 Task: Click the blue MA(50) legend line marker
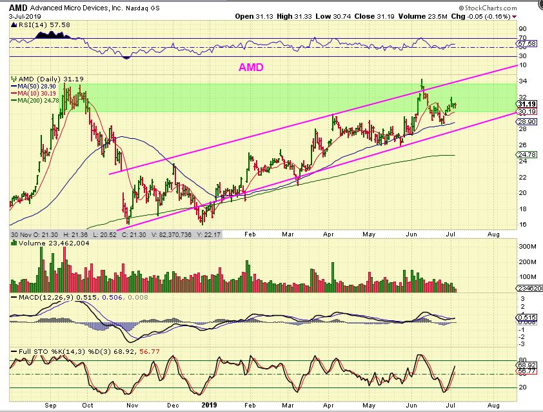point(14,86)
